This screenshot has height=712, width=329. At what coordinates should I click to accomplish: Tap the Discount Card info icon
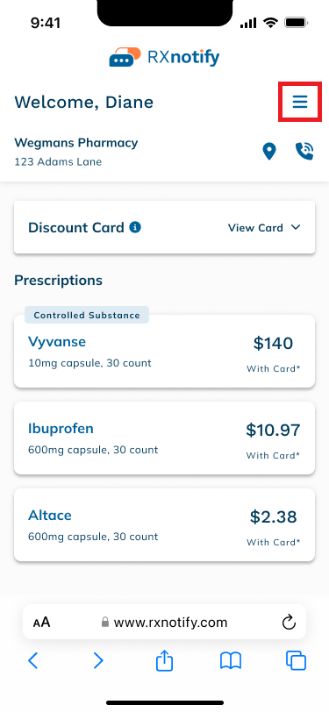pyautogui.click(x=135, y=227)
